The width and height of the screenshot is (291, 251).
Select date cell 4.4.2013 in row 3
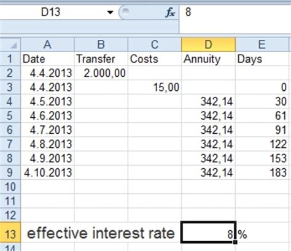(x=47, y=87)
